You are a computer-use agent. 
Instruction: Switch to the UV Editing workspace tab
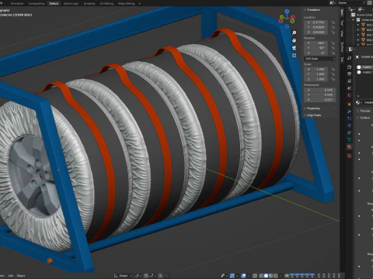pyautogui.click(x=106, y=4)
